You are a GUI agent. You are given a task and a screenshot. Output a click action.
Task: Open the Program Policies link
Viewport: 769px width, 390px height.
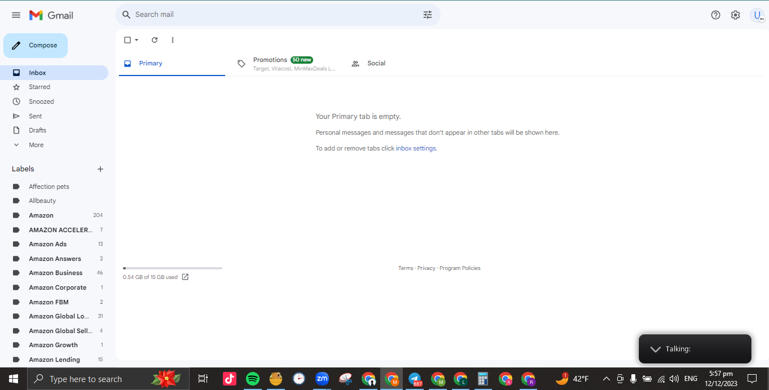point(460,268)
